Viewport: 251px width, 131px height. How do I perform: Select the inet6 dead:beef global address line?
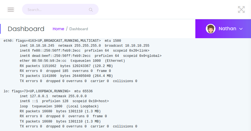[90, 56]
